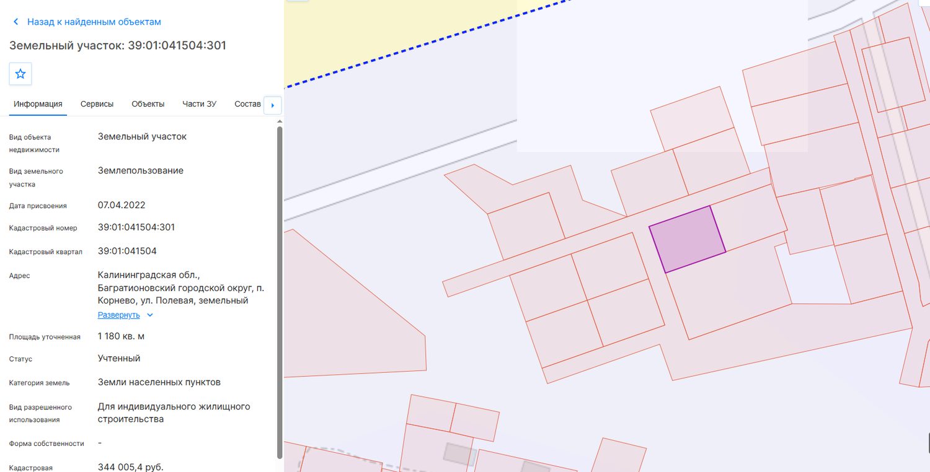930x472 pixels.
Task: Click cadastral cost 344 005,4 руб.
Action: point(131,466)
